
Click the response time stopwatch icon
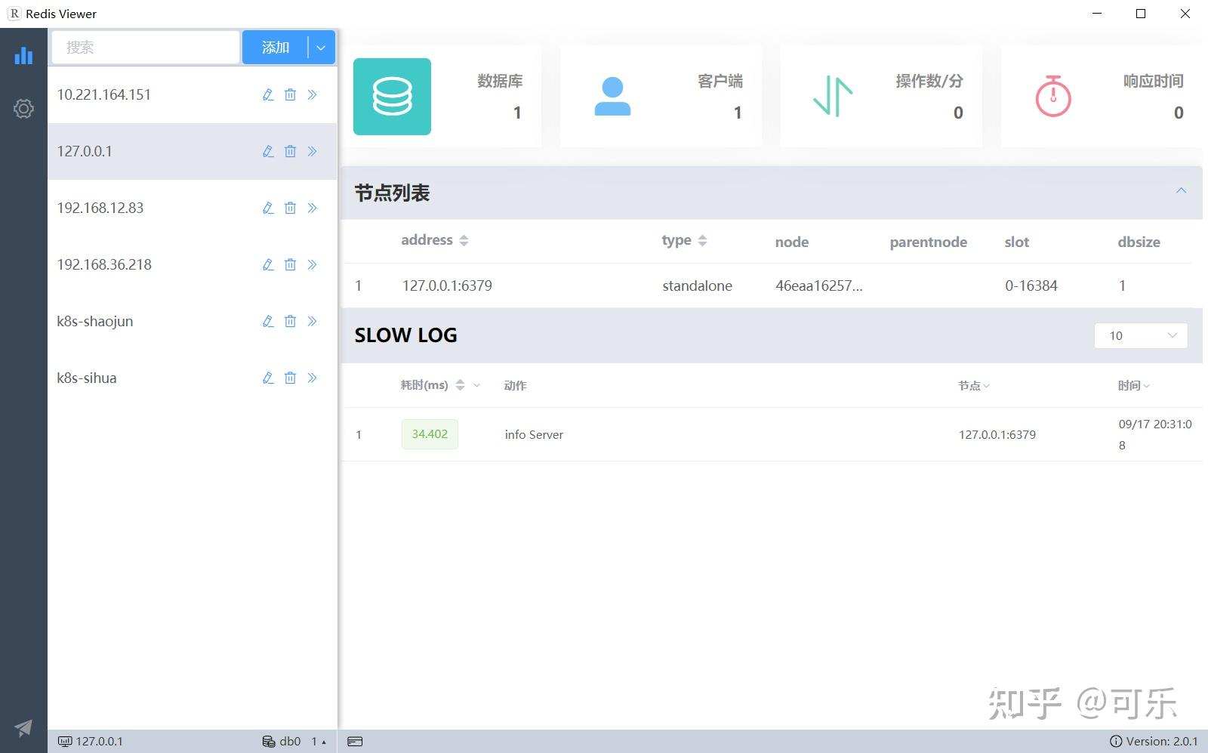point(1053,96)
